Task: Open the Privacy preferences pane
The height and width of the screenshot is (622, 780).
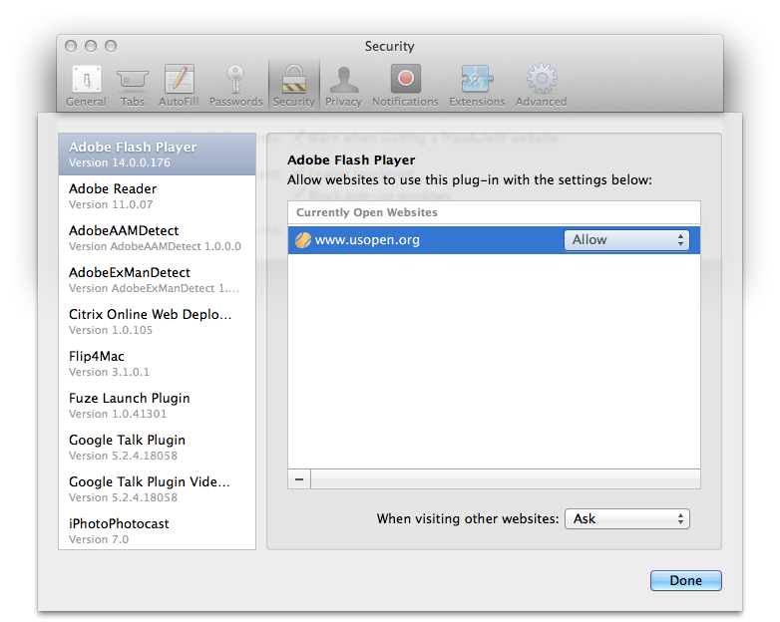Action: (x=343, y=86)
